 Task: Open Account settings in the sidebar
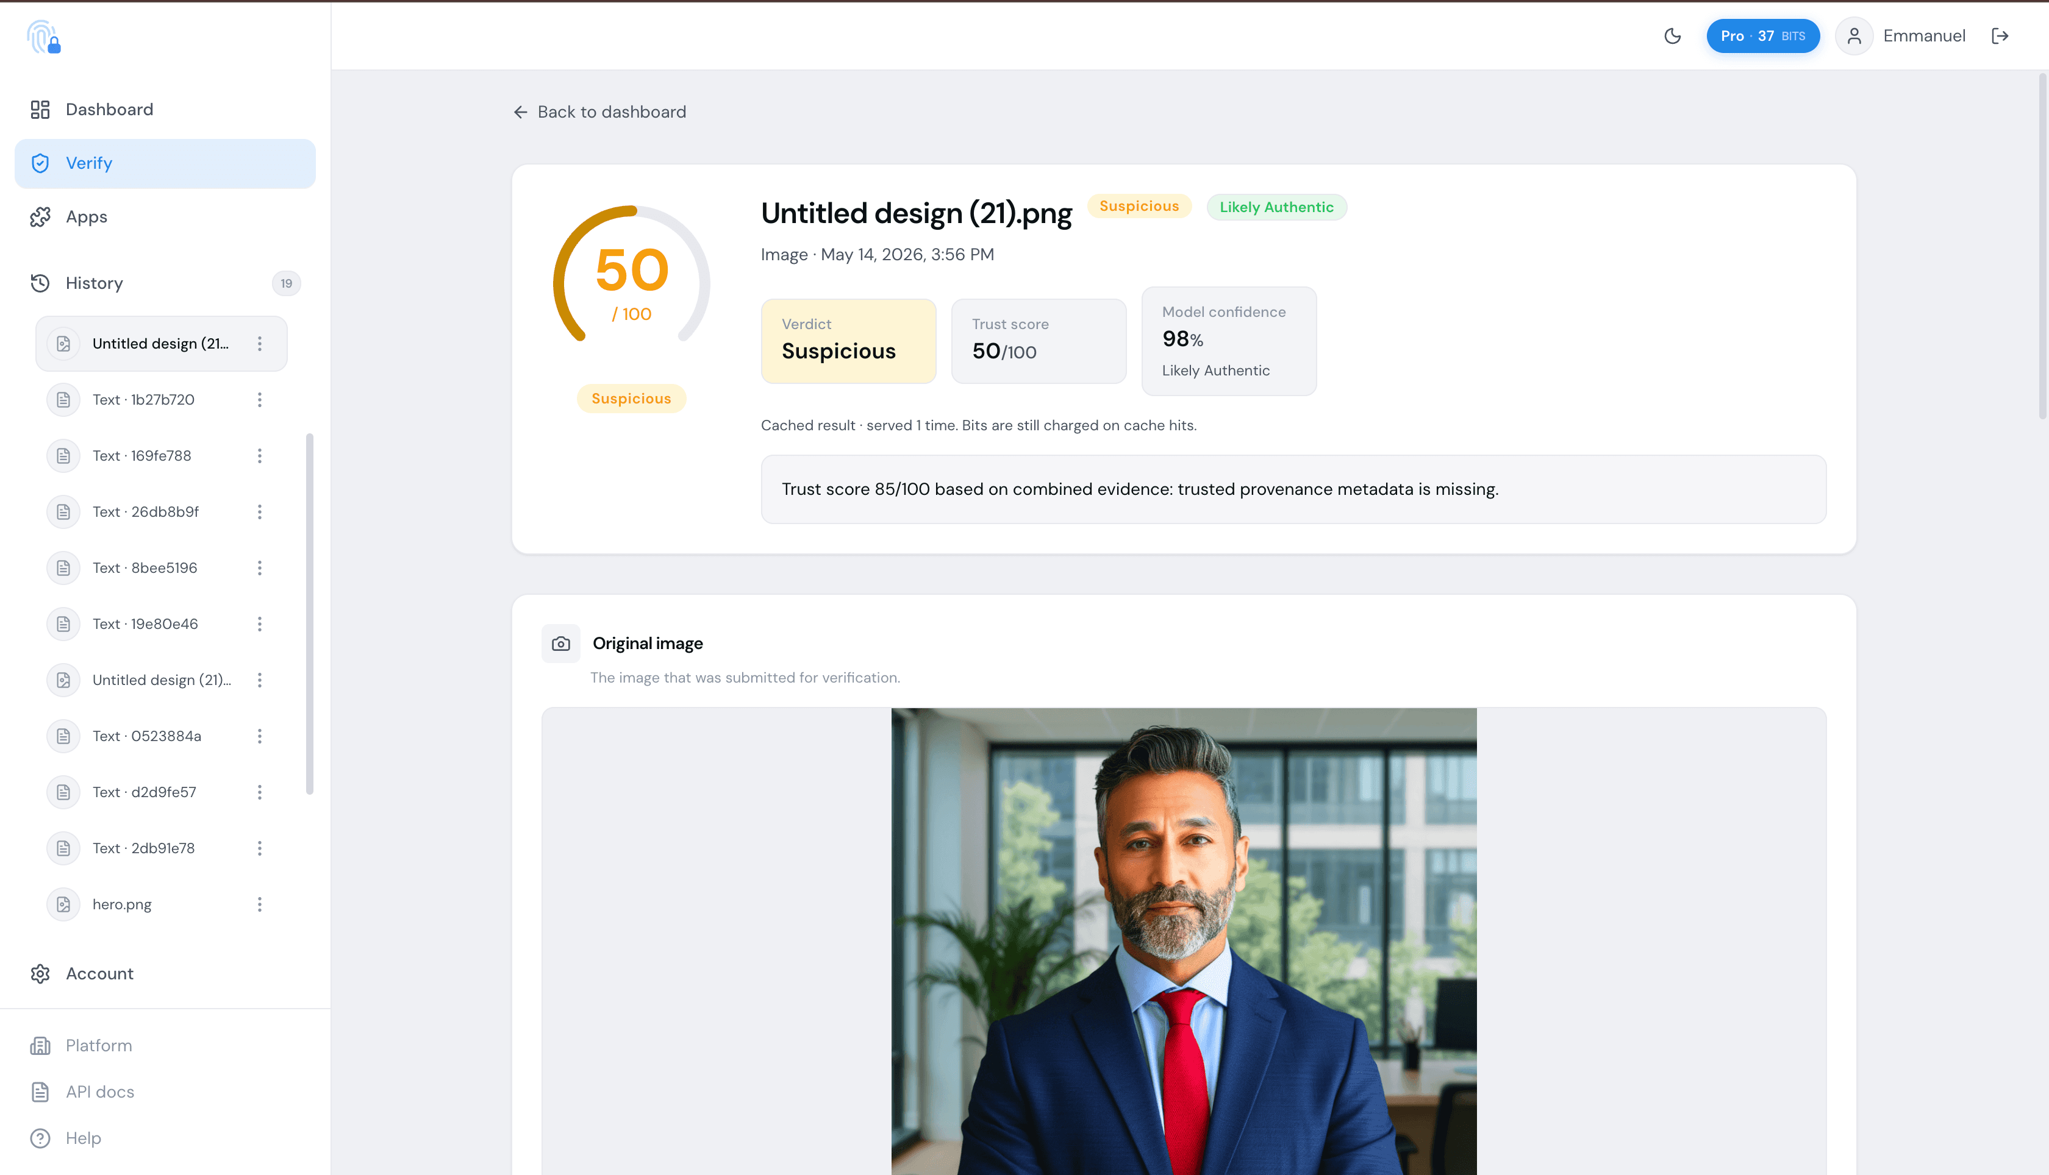(165, 974)
